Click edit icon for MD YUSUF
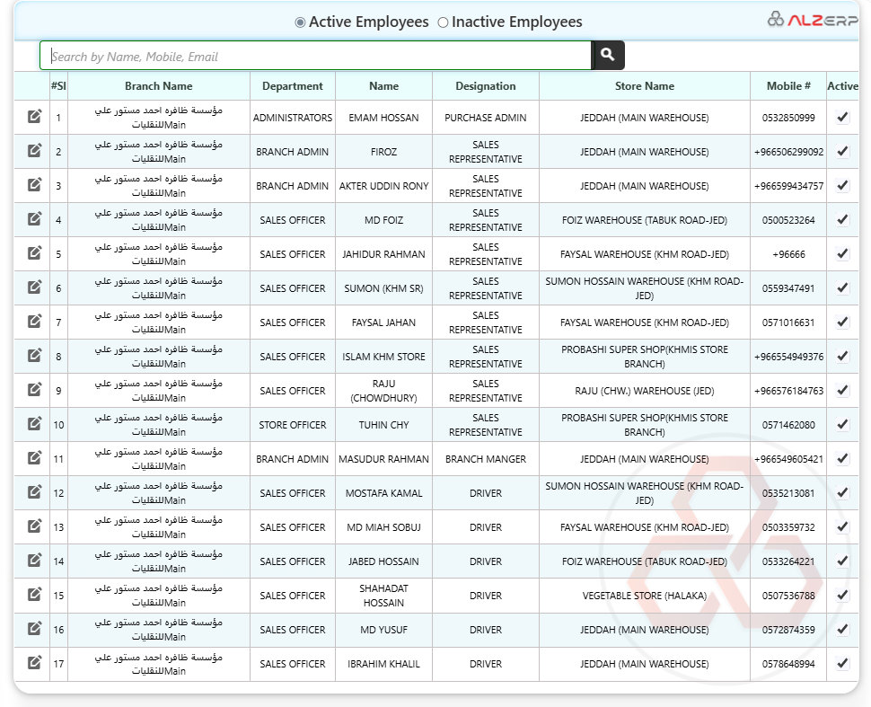This screenshot has width=871, height=707. (34, 629)
